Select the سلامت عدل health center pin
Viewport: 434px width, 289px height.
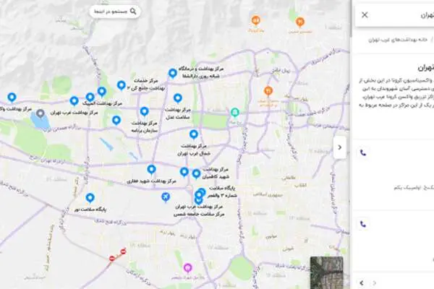click(x=178, y=98)
